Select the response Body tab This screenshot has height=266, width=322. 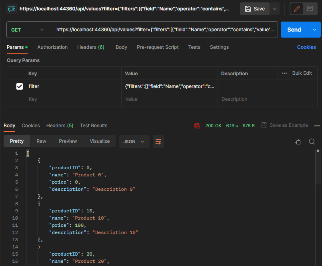pyautogui.click(x=10, y=126)
